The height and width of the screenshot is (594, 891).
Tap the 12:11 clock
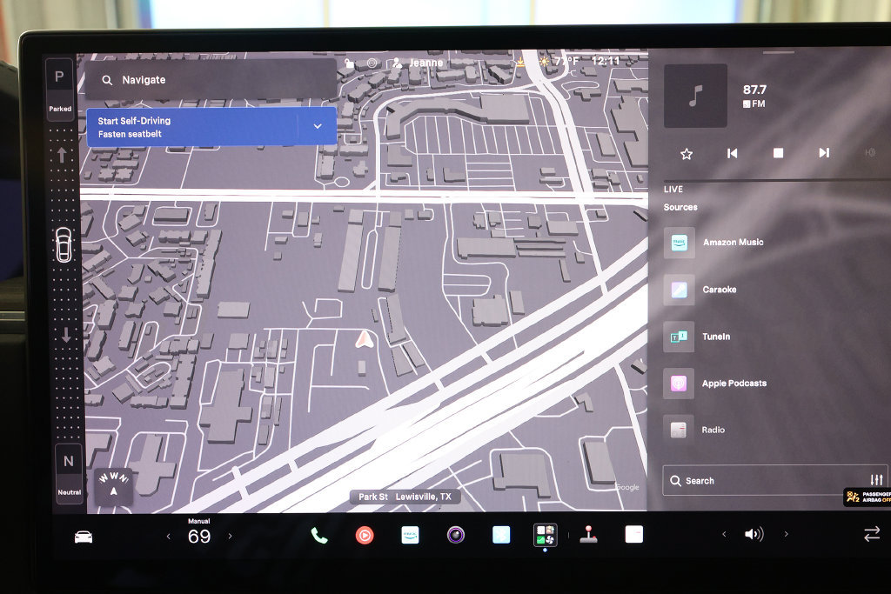coord(606,61)
